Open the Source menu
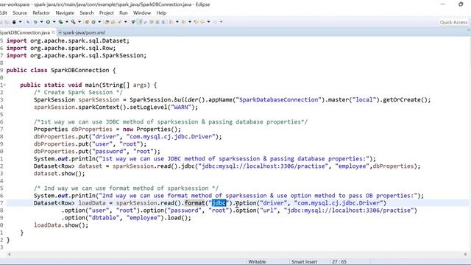 coord(20,13)
